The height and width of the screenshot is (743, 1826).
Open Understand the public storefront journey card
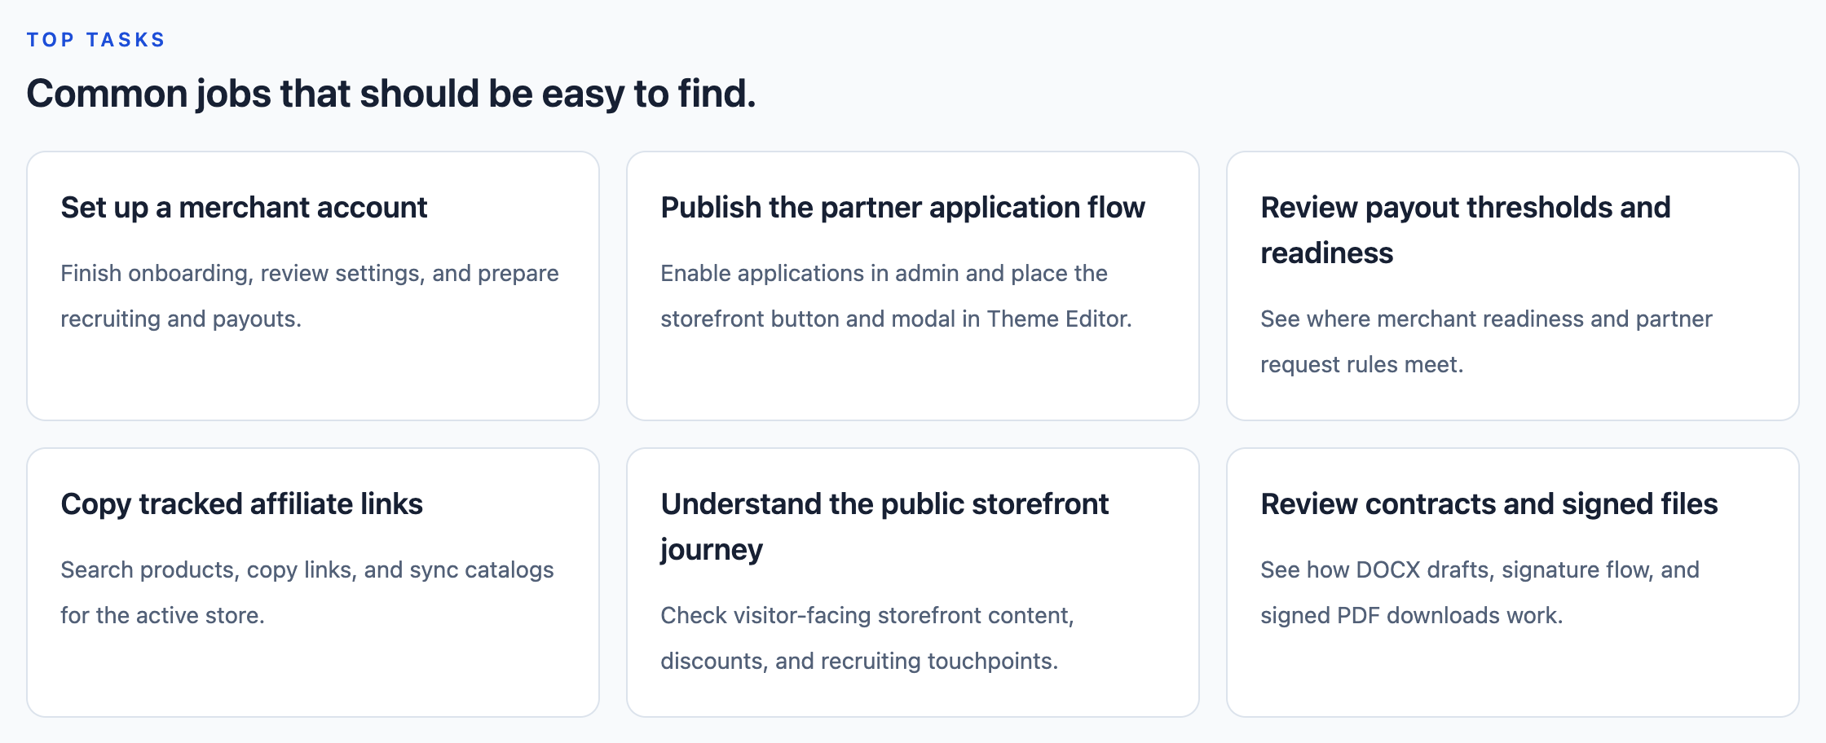pos(913,583)
